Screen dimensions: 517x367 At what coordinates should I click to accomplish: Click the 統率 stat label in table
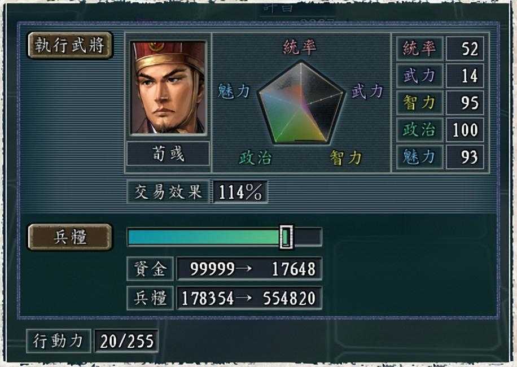[419, 49]
